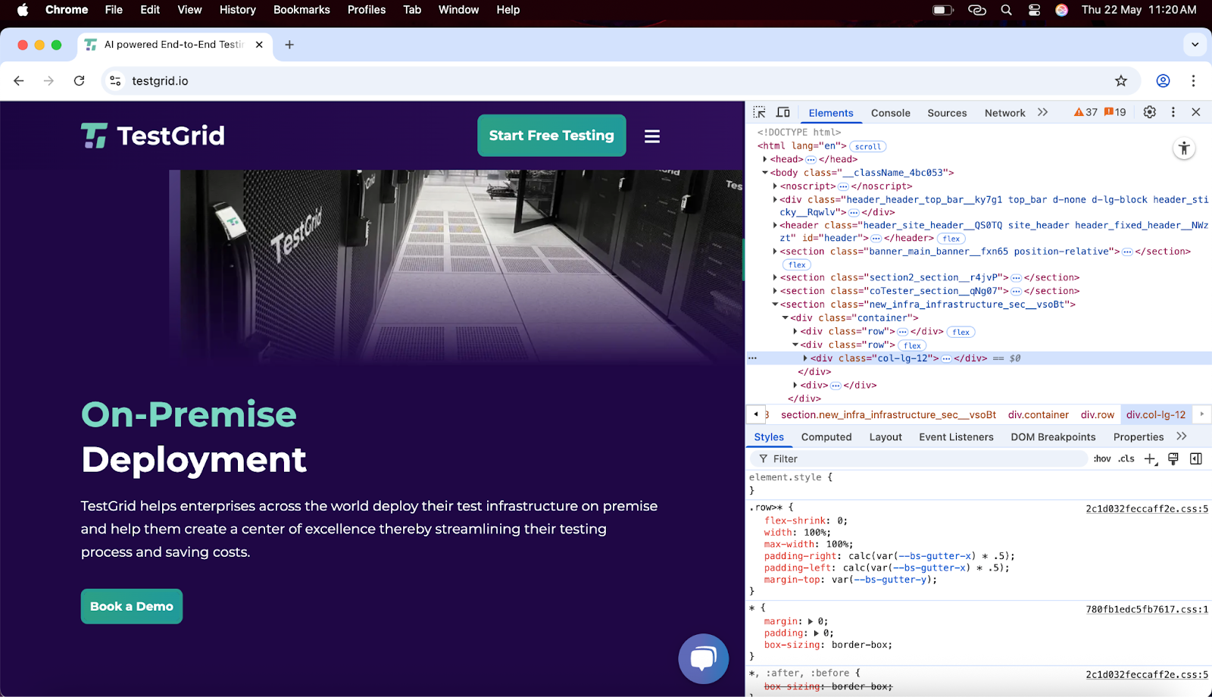1212x697 pixels.
Task: Expand the header_top_bar div node
Action: tap(775, 200)
